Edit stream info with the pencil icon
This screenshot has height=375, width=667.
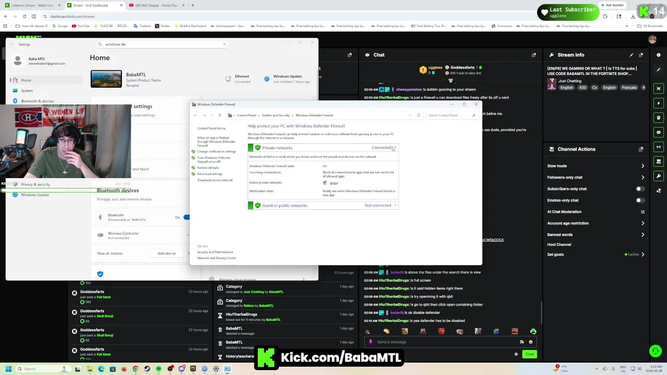click(632, 55)
